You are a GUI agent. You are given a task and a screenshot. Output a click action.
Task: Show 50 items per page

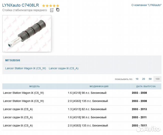[150, 79]
